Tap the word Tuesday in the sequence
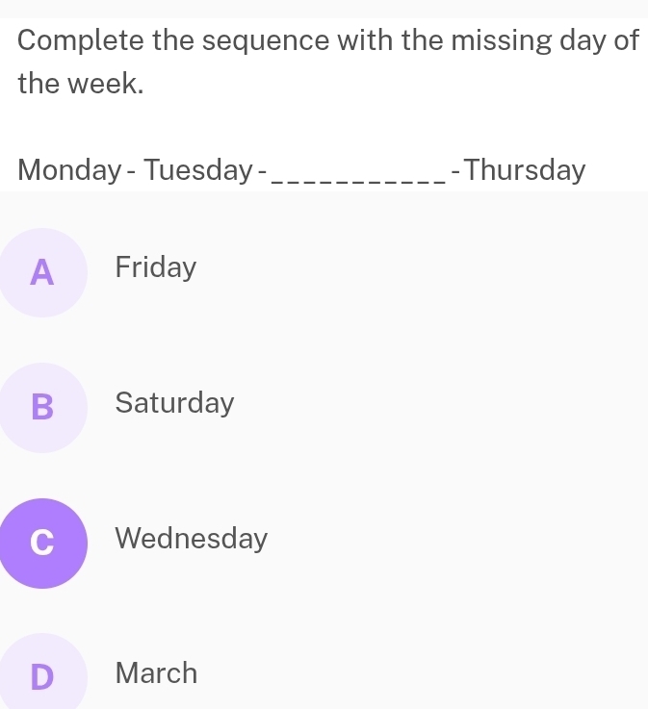Screen dimensions: 648x709 [196, 170]
